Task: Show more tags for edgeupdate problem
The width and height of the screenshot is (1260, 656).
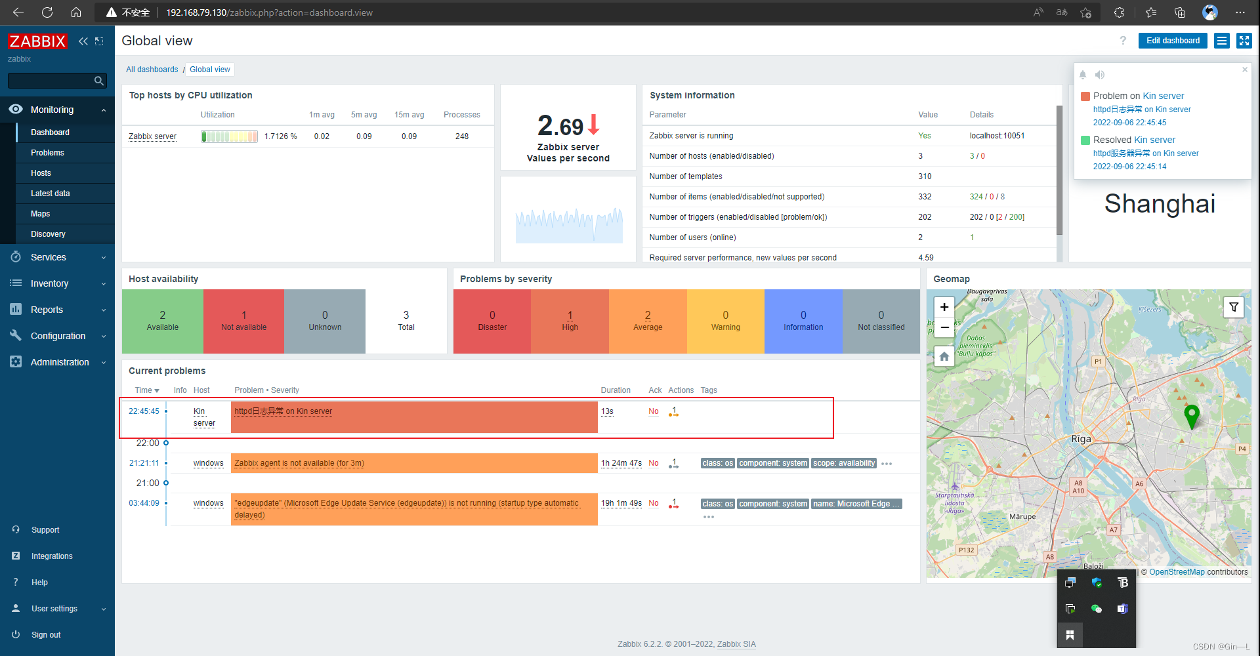Action: [x=709, y=517]
